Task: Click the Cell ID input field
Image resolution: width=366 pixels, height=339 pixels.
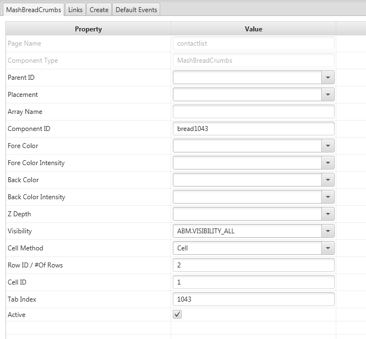Action: pos(253,282)
